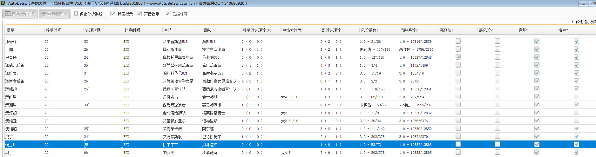Uncheck 完场? in the 挪青杯 row
The width and height of the screenshot is (596, 157).
pyautogui.click(x=537, y=41)
